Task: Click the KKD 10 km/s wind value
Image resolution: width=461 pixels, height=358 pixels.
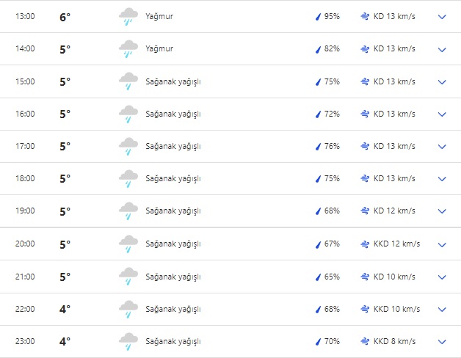Action: 396,309
